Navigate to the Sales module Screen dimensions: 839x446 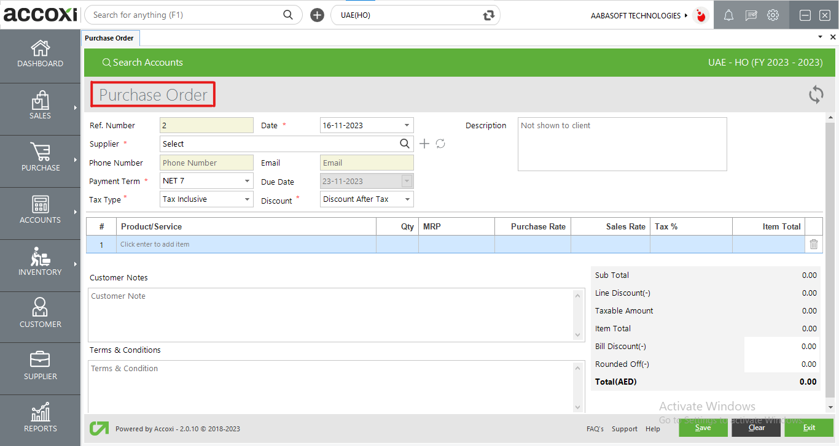[40, 107]
